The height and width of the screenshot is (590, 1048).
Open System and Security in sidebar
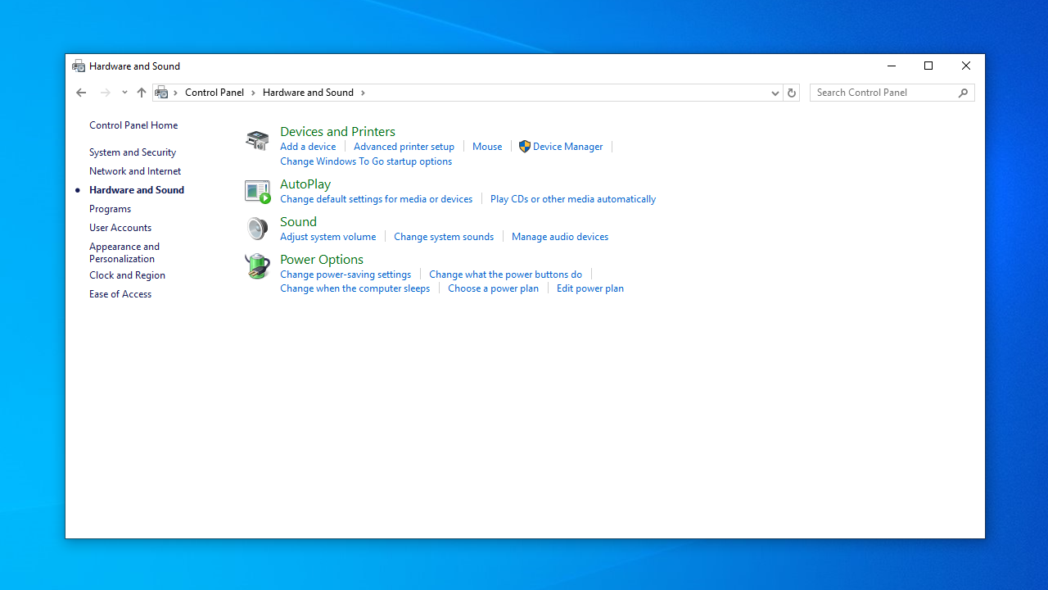coord(133,152)
